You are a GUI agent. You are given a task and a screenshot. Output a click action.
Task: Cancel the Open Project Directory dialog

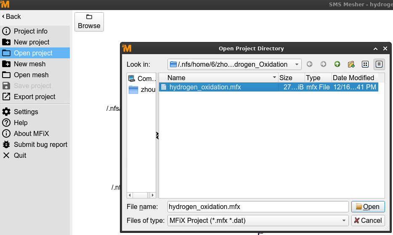(x=367, y=220)
